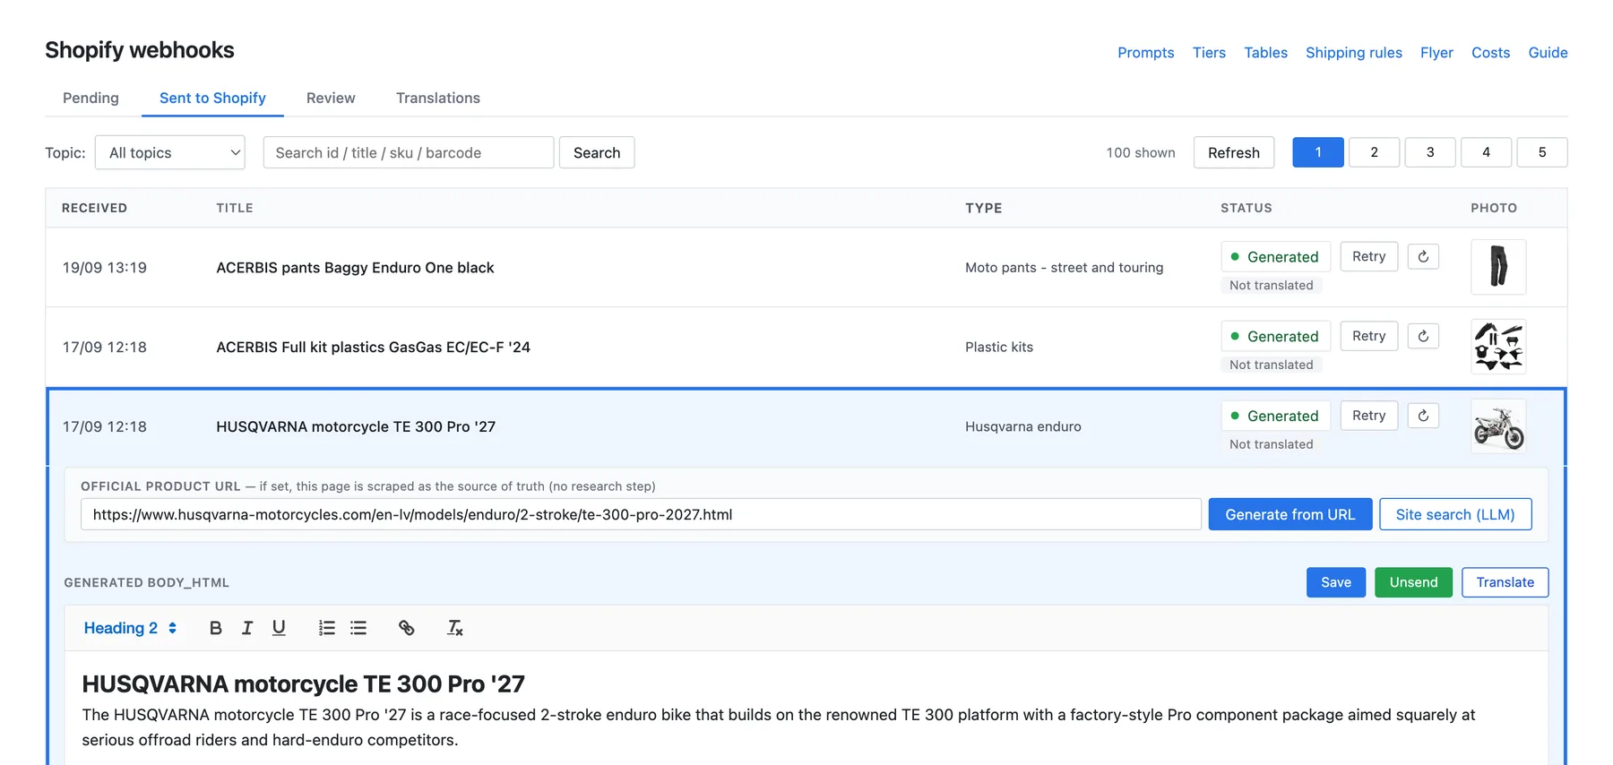Open Shipping rules page
Image resolution: width=1613 pixels, height=765 pixels.
click(x=1353, y=53)
